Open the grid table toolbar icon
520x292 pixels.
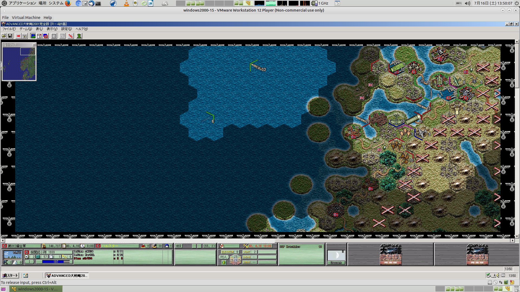click(54, 36)
